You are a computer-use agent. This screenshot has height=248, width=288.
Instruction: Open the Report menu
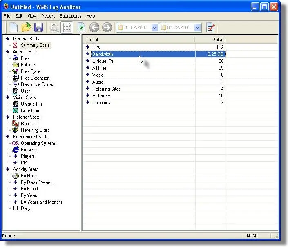(x=48, y=16)
